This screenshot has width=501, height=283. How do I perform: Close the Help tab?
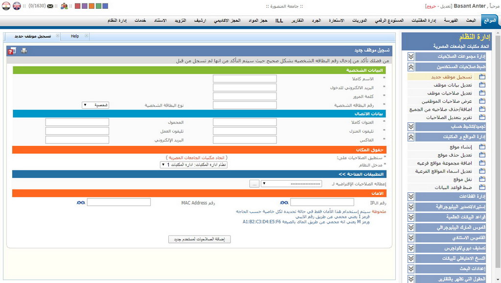tap(86, 36)
